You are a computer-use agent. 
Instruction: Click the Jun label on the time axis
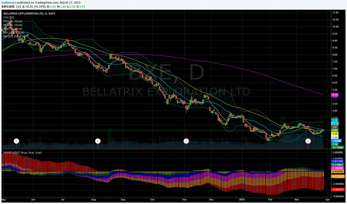click(33, 200)
